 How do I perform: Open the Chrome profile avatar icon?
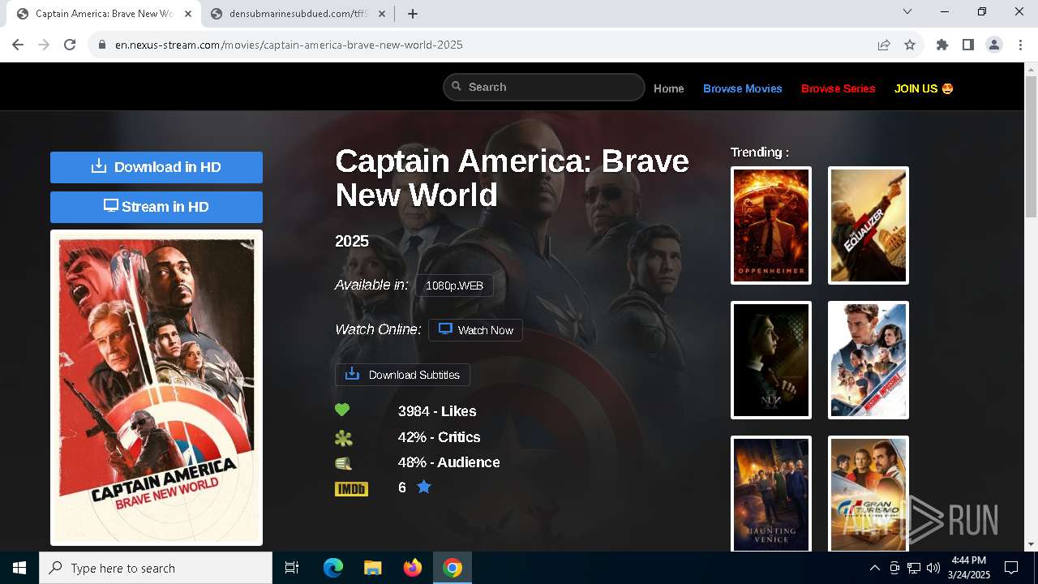[994, 45]
